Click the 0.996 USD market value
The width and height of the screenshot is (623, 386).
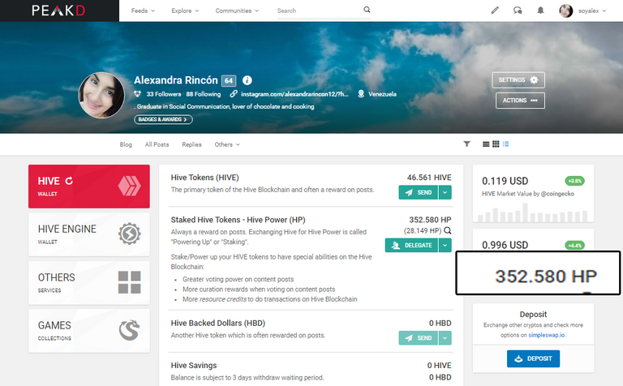coord(505,245)
